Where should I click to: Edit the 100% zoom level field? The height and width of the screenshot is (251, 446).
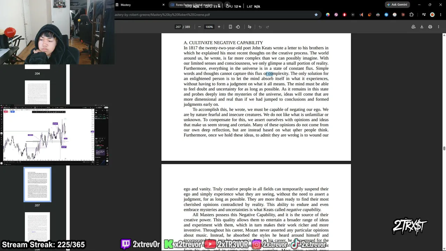click(x=209, y=27)
